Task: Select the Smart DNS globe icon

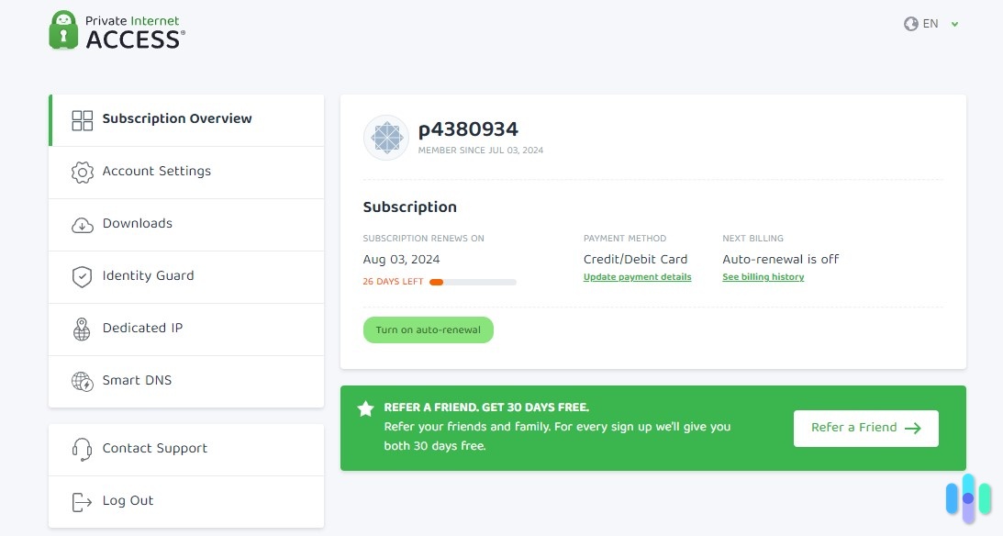Action: pyautogui.click(x=82, y=381)
